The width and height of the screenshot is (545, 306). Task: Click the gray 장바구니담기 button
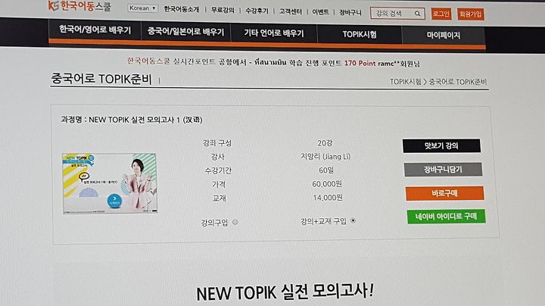(x=443, y=170)
